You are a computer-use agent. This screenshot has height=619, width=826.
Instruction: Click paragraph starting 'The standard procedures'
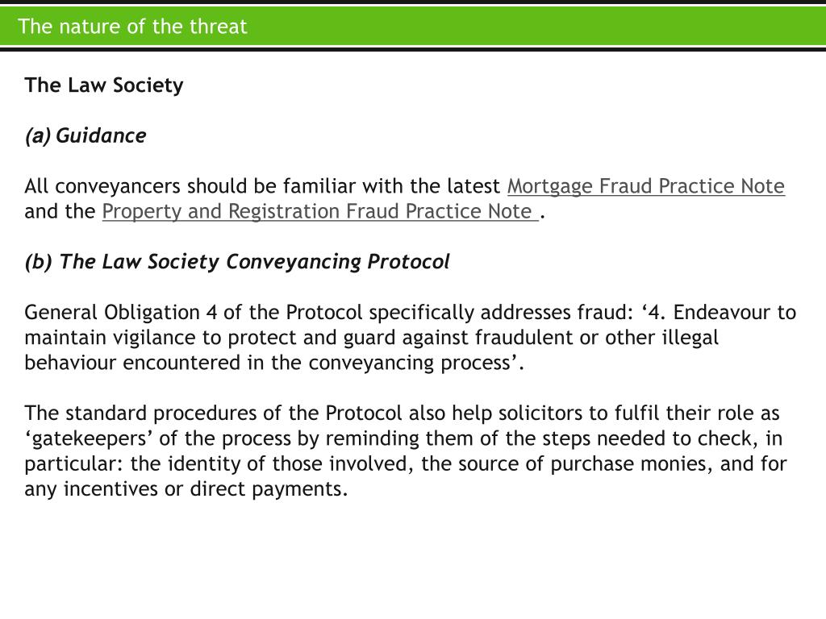pyautogui.click(x=406, y=451)
